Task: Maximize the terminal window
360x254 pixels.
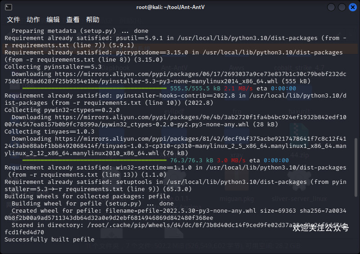Action: pyautogui.click(x=342, y=7)
